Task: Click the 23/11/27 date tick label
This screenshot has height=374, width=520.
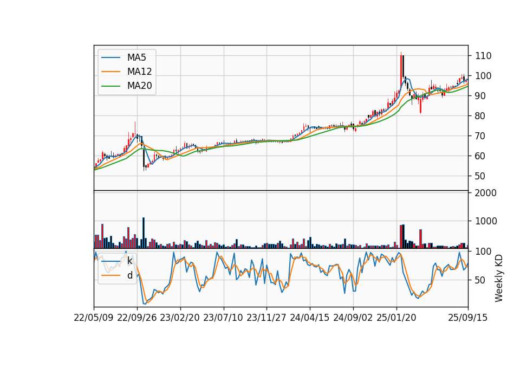Action: (x=266, y=318)
